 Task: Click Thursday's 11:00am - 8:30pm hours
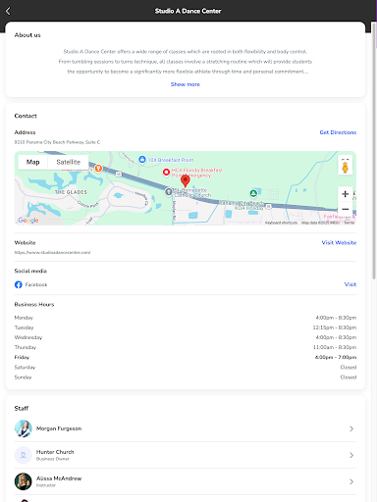[335, 347]
